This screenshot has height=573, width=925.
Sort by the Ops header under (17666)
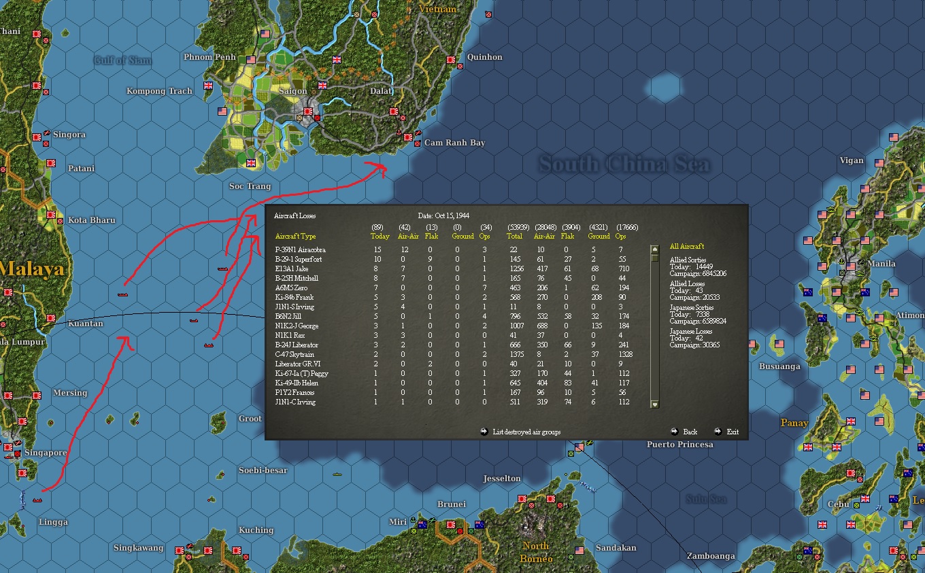pos(620,237)
